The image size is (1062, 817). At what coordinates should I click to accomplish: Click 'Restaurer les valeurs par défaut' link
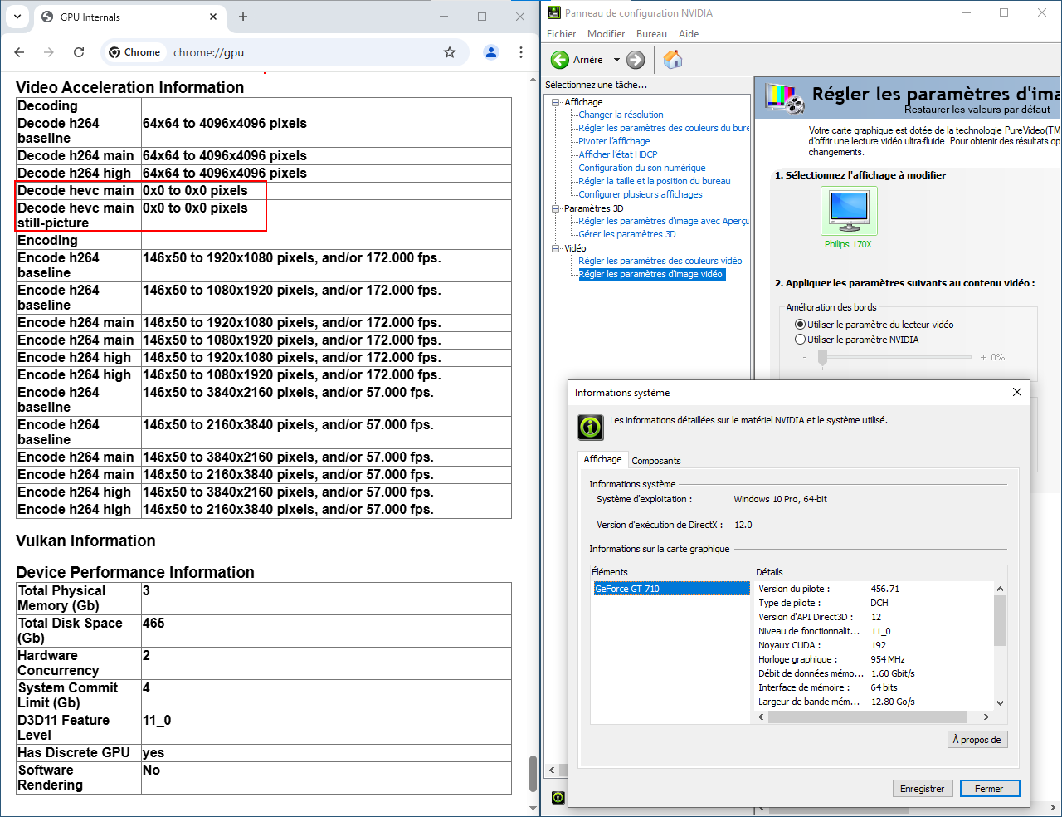977,110
